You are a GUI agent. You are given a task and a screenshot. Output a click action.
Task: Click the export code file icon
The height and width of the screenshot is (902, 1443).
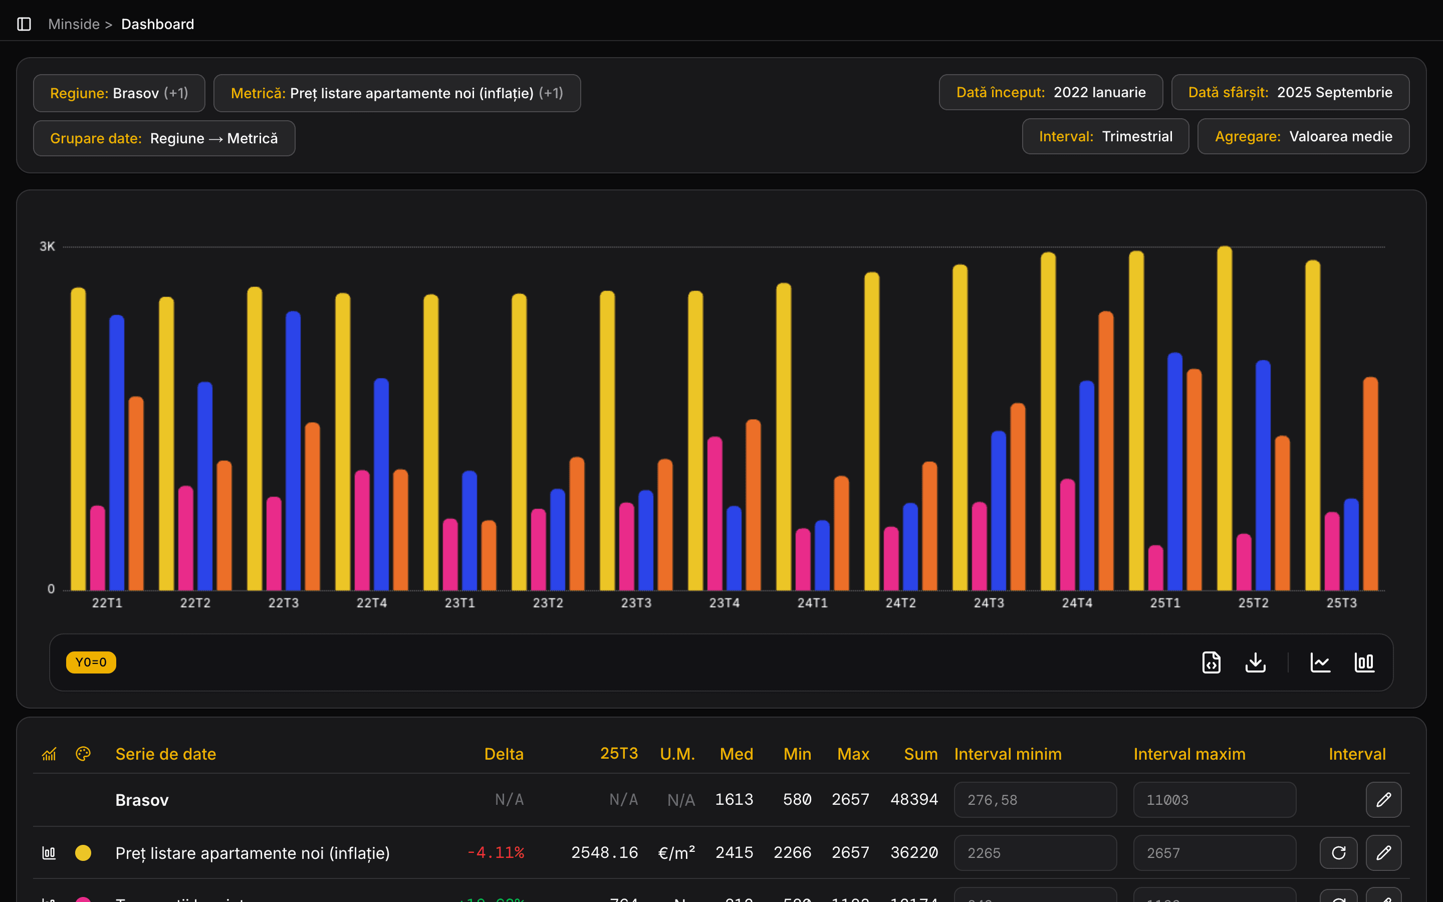click(1211, 662)
